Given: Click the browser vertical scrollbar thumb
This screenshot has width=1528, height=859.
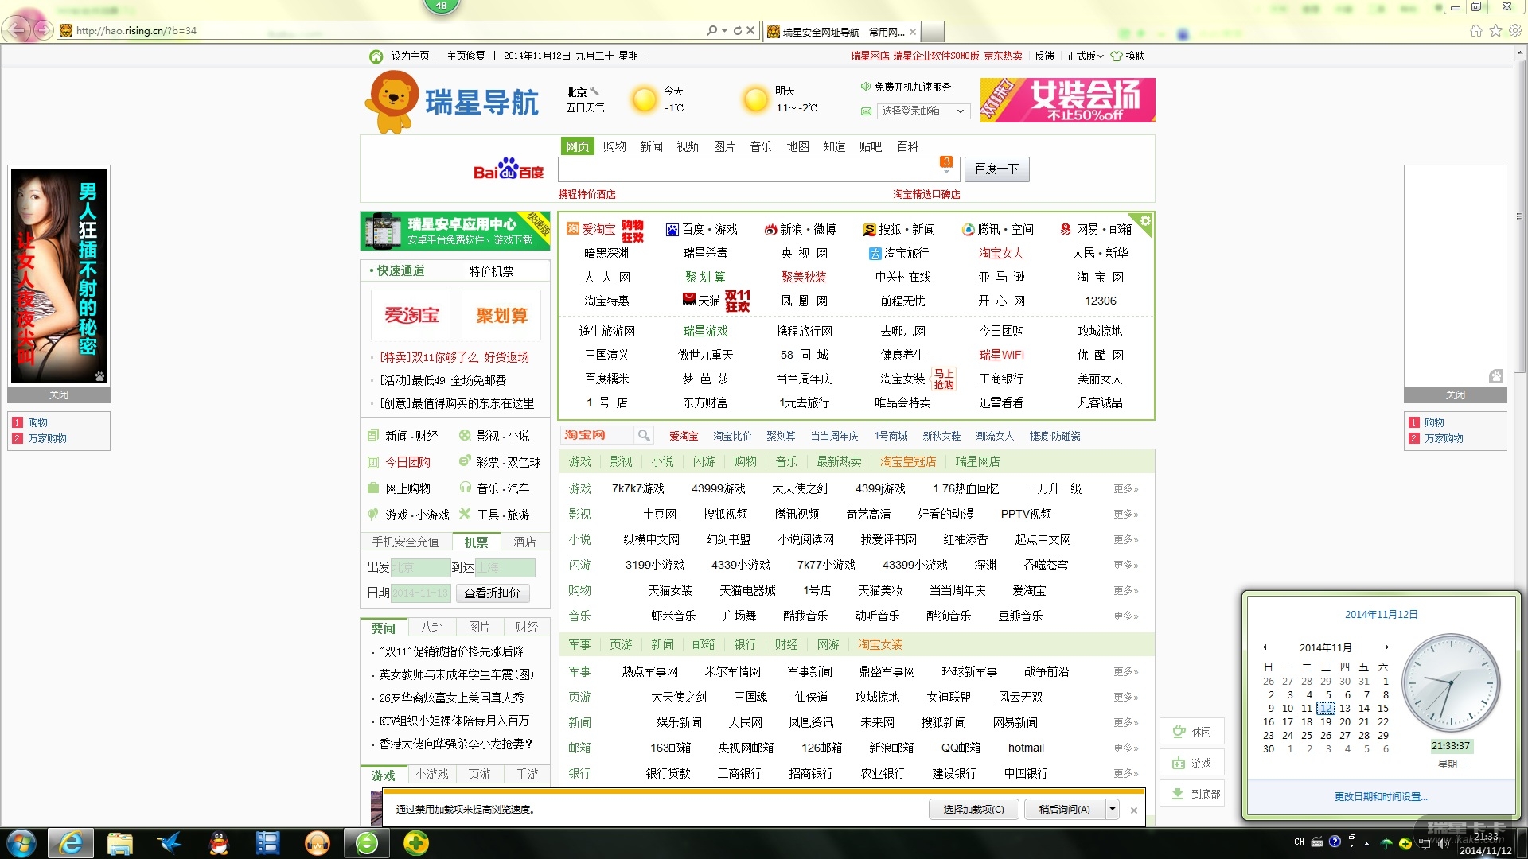Looking at the screenshot, I should click(1518, 215).
